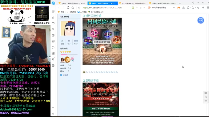Click the pink user level progress bar

click(x=69, y=55)
